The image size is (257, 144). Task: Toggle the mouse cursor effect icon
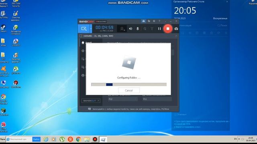point(145,29)
